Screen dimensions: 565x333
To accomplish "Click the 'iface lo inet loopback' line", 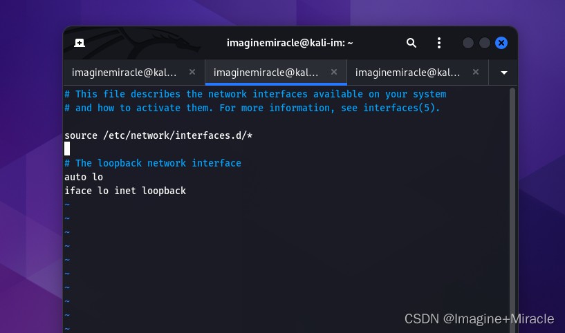I will click(125, 191).
